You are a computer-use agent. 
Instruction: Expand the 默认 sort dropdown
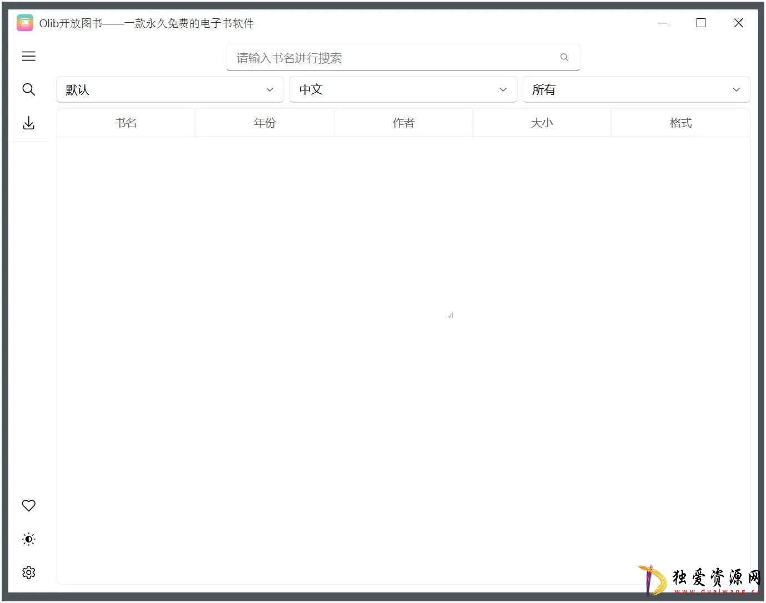pyautogui.click(x=170, y=89)
